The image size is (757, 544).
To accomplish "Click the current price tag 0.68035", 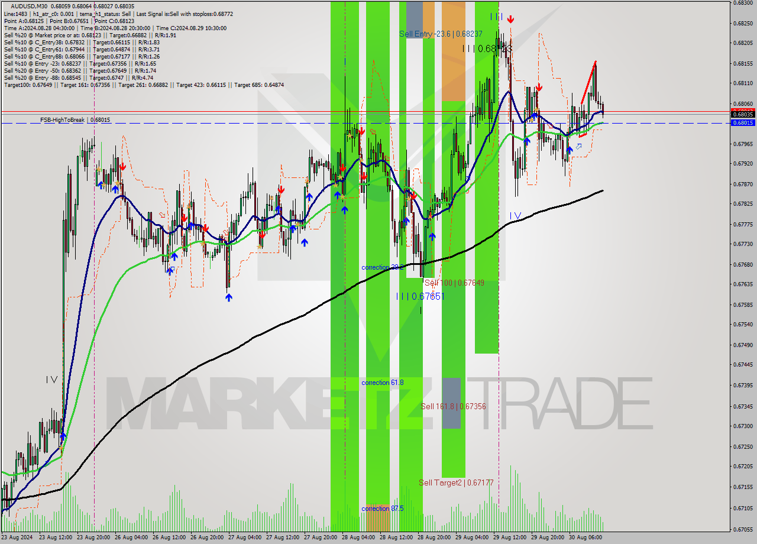I will click(x=743, y=115).
